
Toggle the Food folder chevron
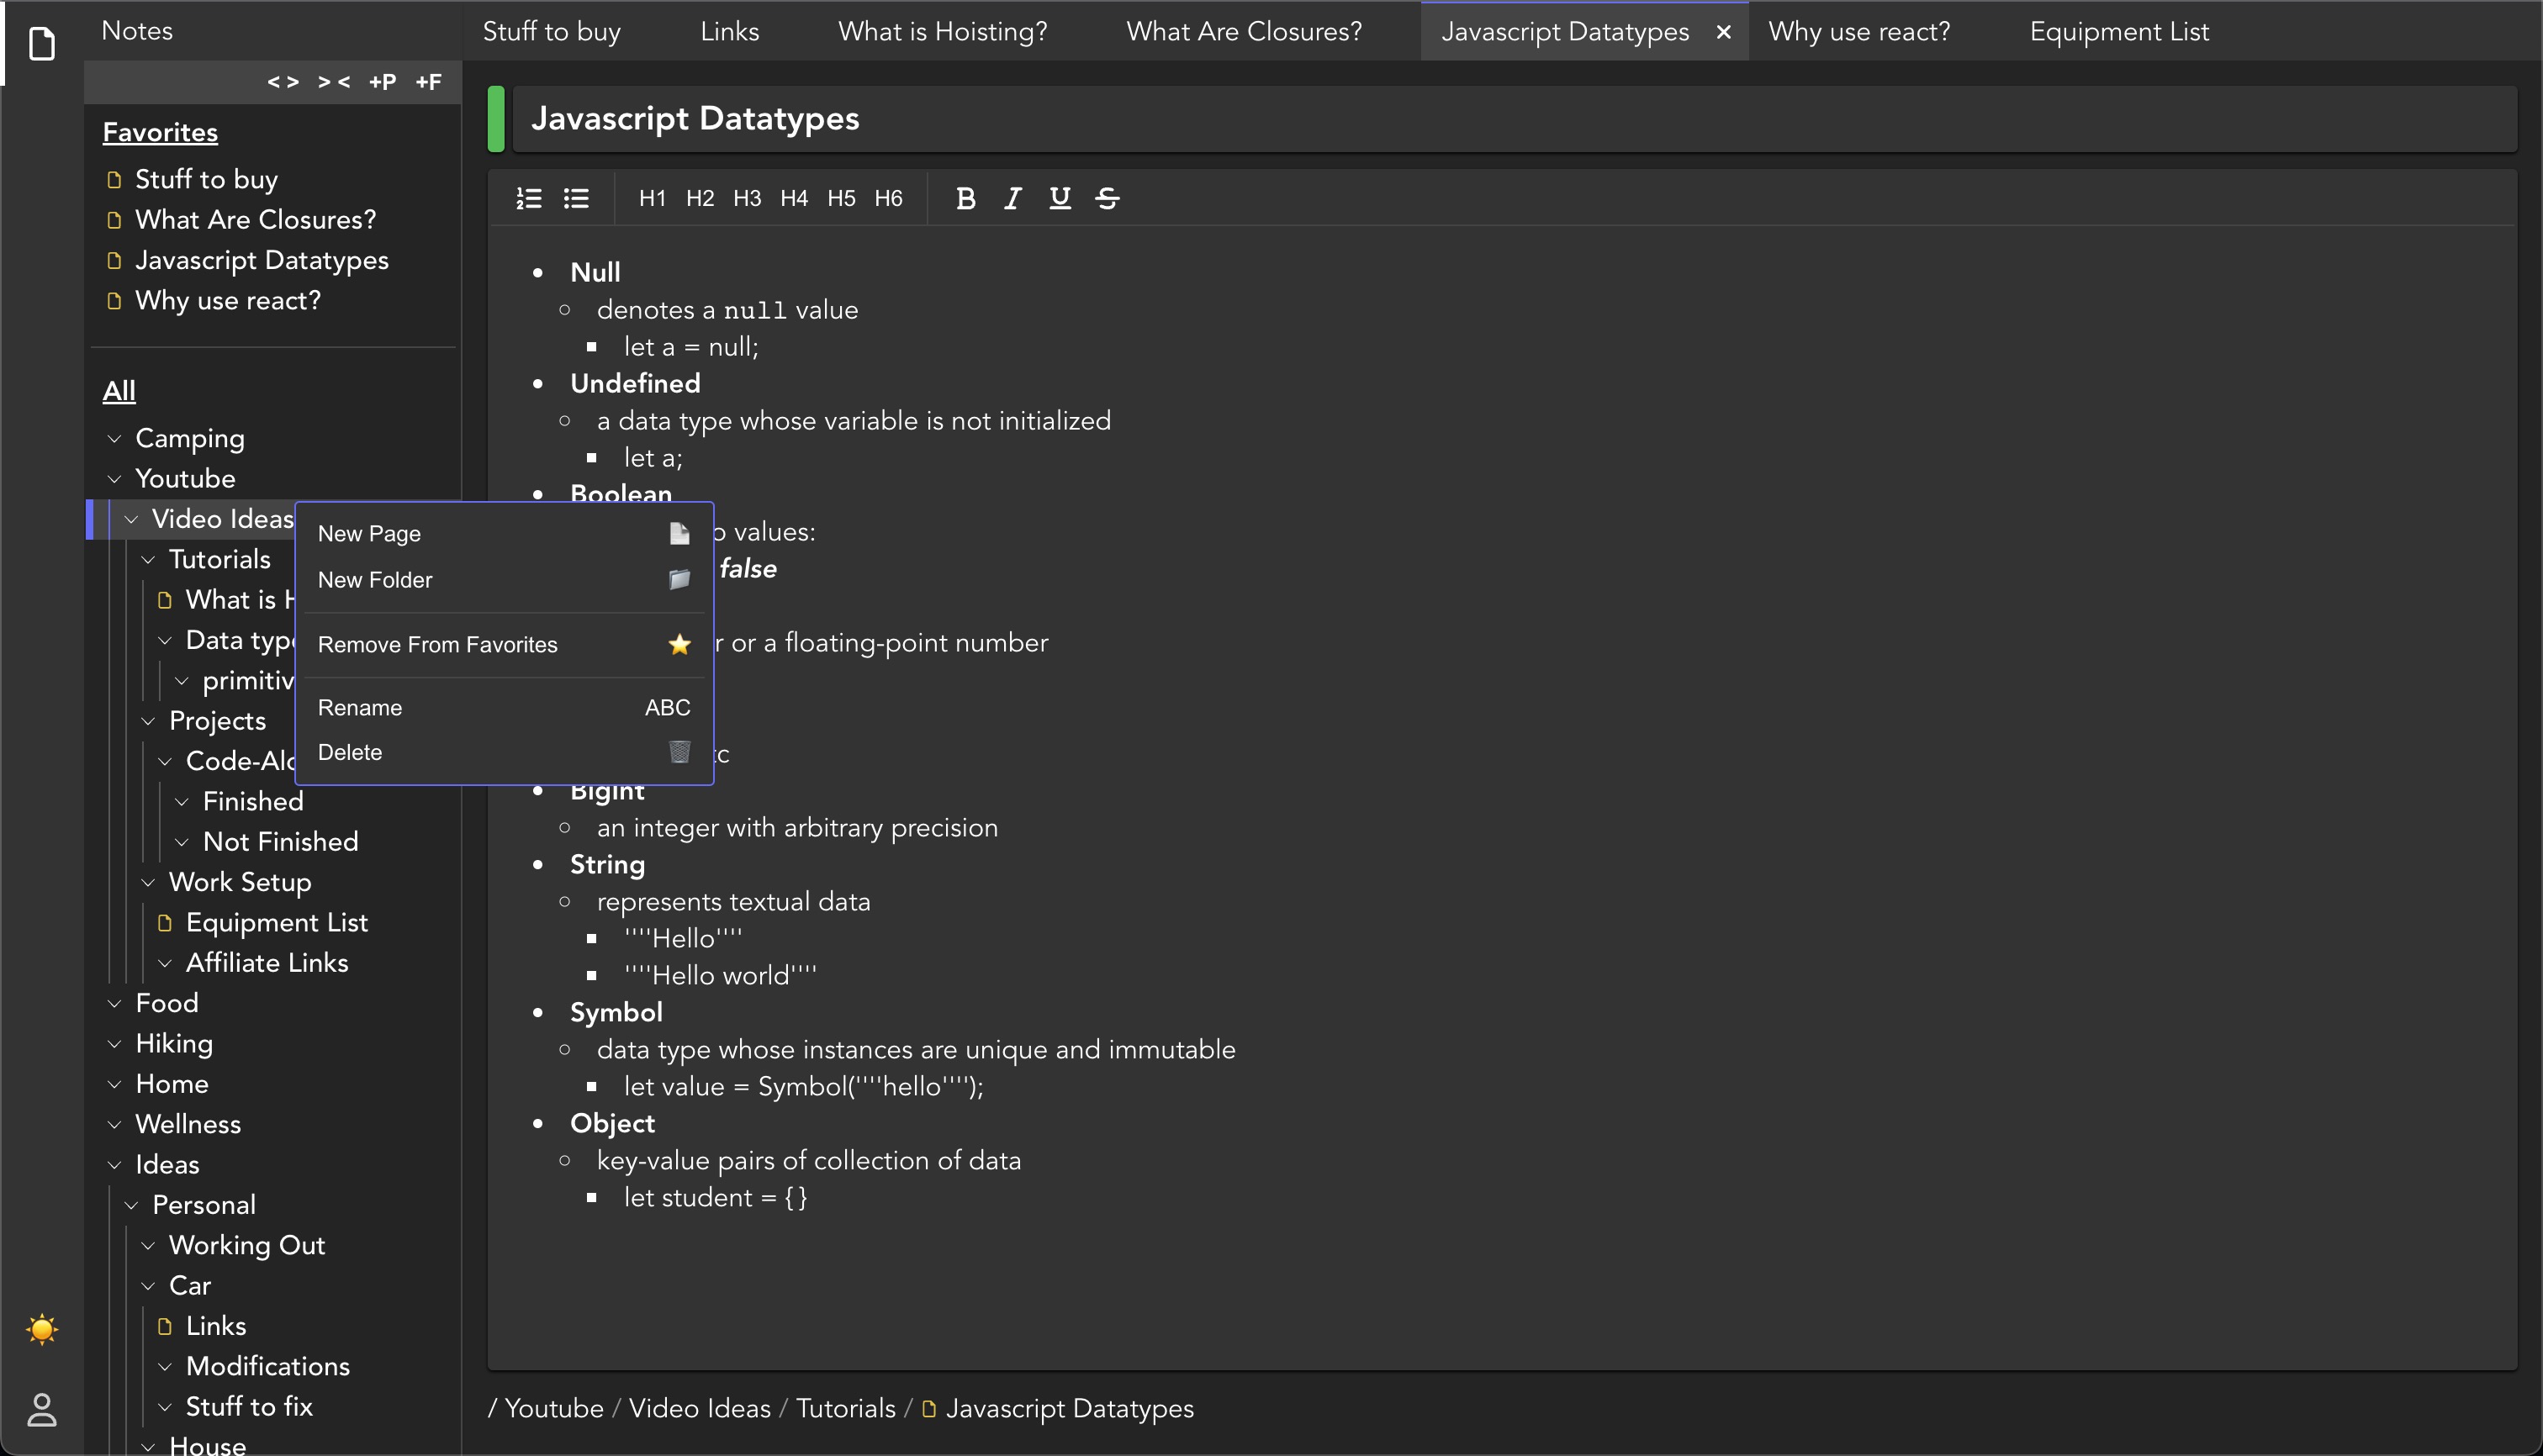point(114,1003)
